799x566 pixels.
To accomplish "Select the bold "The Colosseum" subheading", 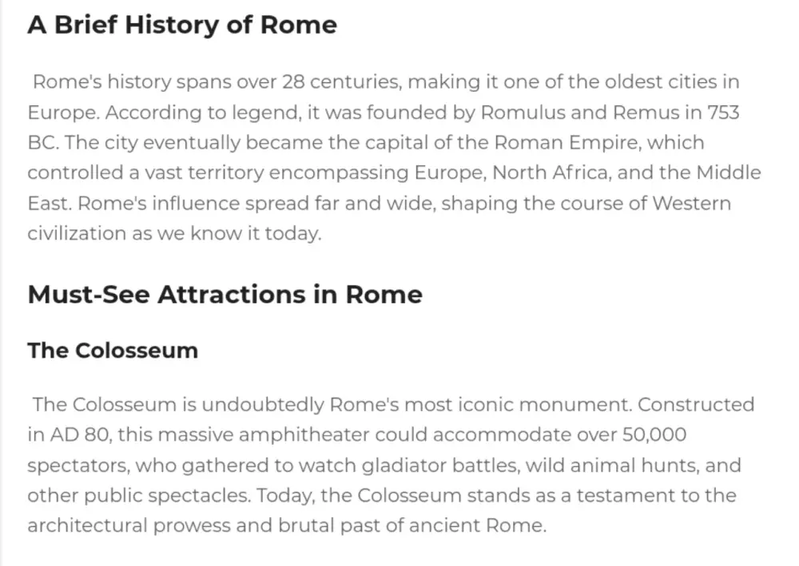I will pos(113,350).
